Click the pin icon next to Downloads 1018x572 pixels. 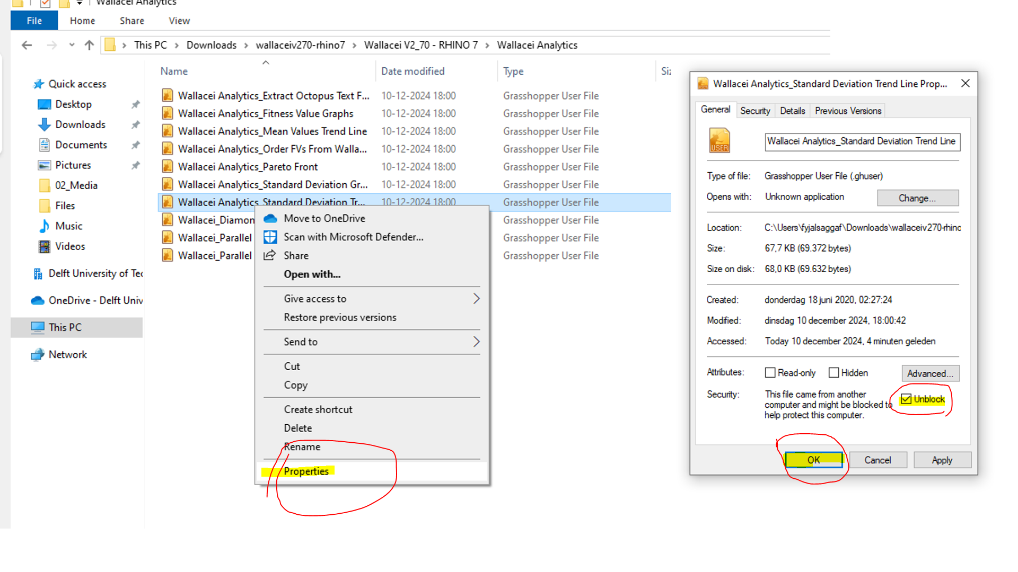(x=136, y=124)
